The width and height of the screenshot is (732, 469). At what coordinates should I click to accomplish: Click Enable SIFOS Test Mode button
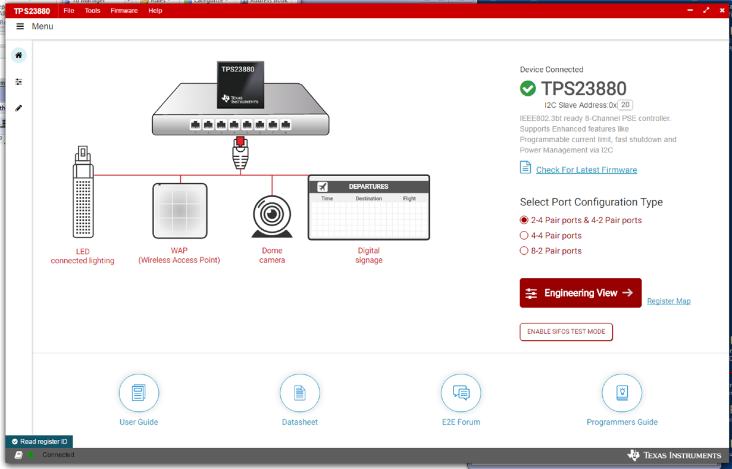tap(566, 332)
